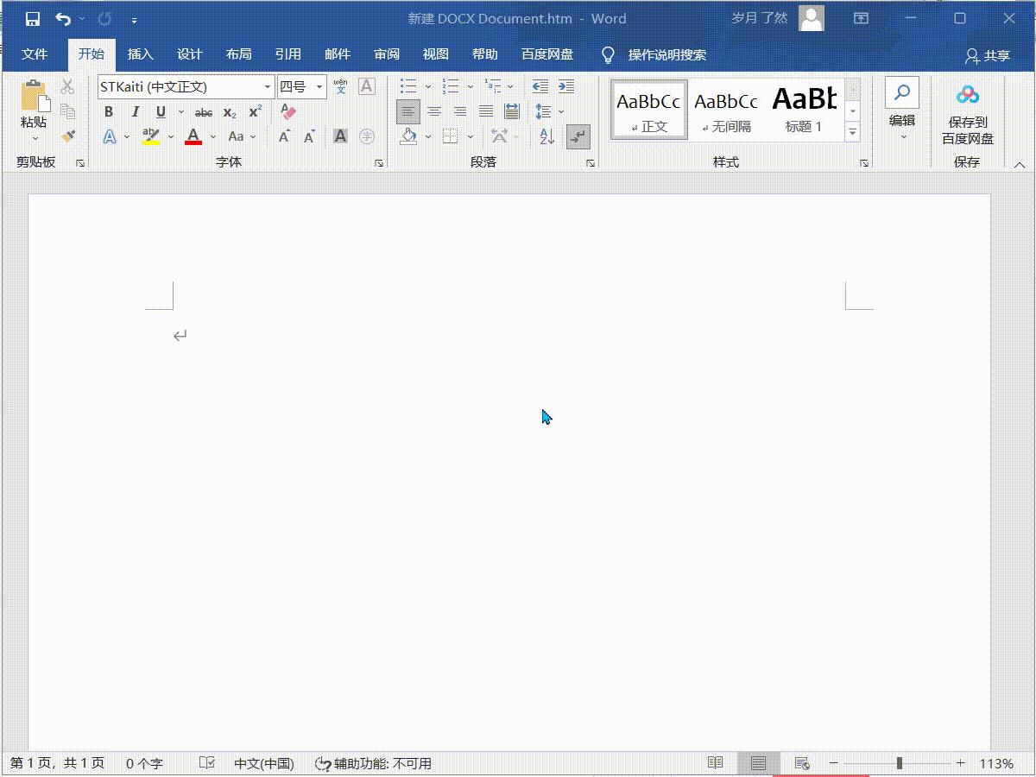
Task: Click the 共享 share button
Action: pyautogui.click(x=988, y=55)
